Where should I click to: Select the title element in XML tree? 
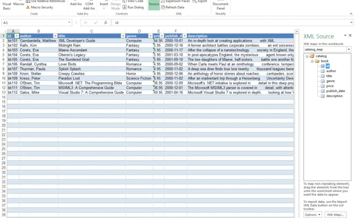[x=329, y=76]
